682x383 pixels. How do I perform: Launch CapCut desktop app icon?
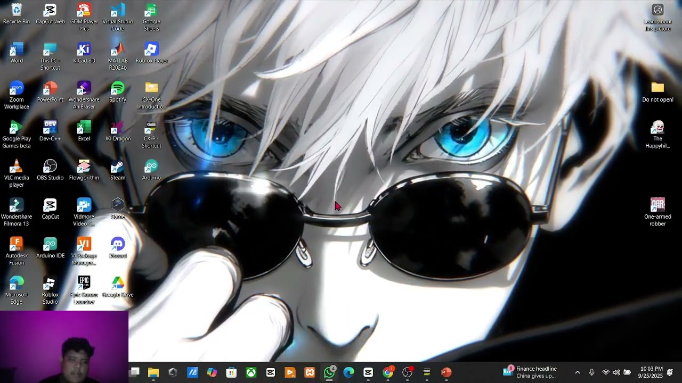click(x=50, y=209)
